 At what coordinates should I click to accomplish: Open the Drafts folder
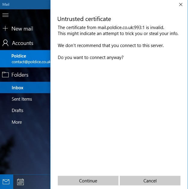click(17, 111)
